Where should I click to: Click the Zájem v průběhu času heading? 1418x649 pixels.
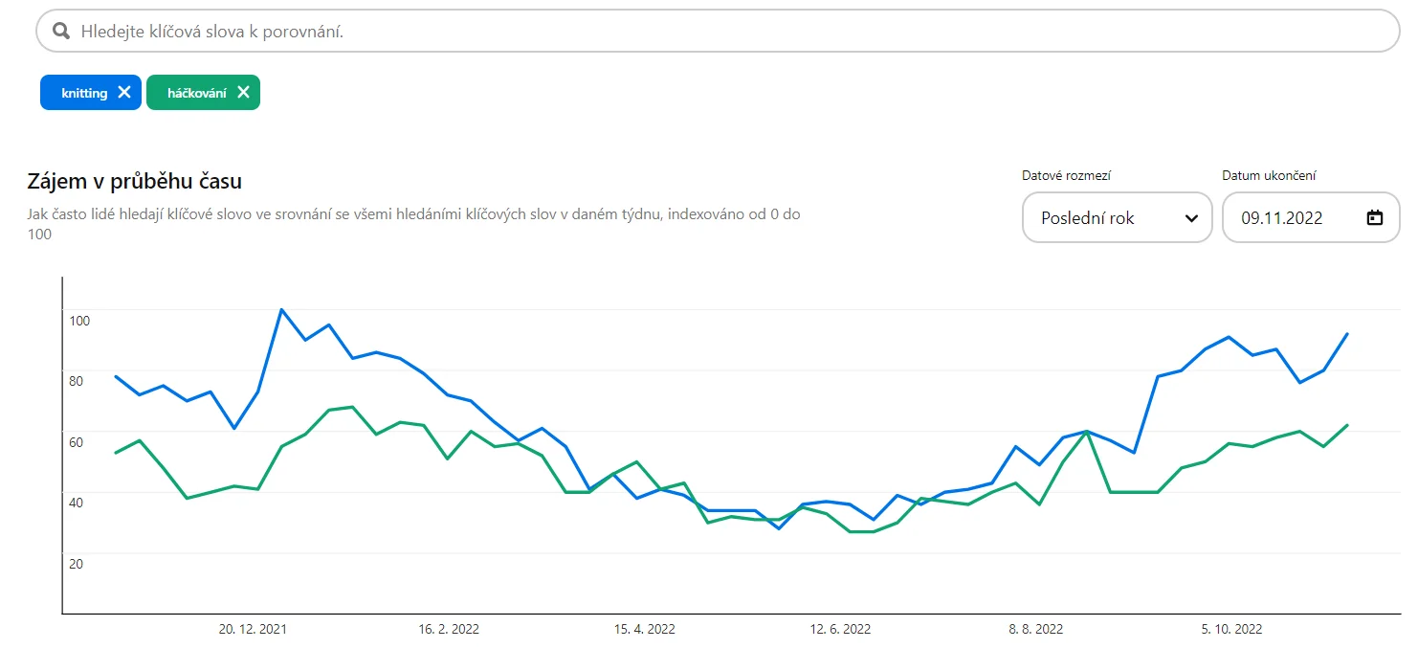click(x=135, y=181)
